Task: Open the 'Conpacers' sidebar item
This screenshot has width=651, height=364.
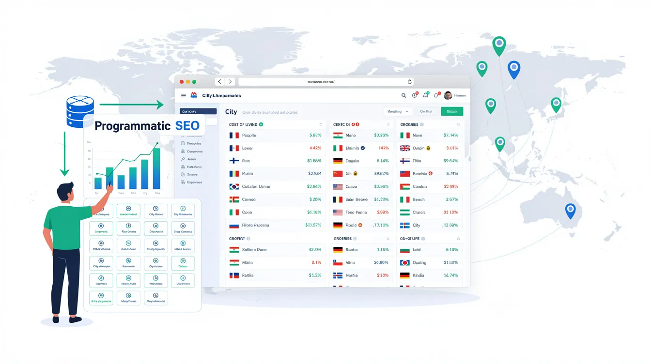Action: point(192,152)
